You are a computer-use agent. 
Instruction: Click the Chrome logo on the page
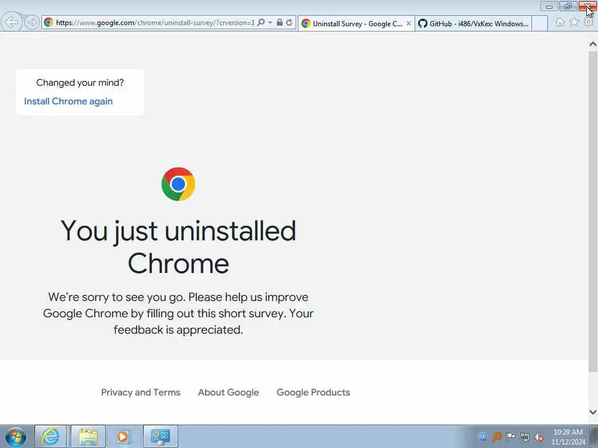(x=178, y=184)
